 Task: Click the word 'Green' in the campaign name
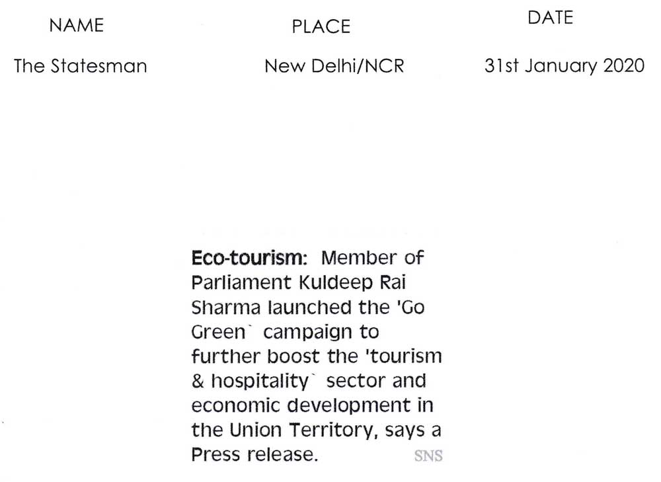tap(218, 333)
